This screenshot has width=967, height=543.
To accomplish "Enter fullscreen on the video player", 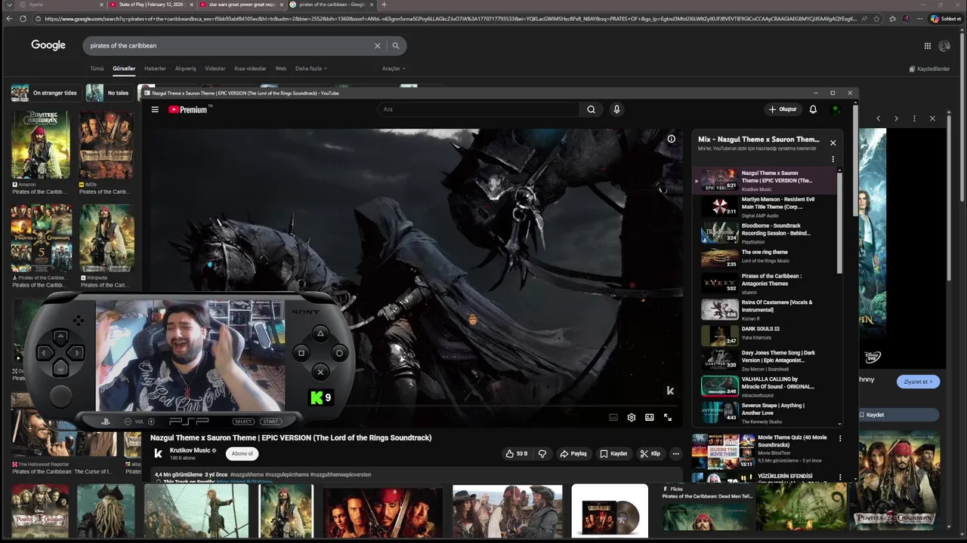I will pyautogui.click(x=668, y=417).
